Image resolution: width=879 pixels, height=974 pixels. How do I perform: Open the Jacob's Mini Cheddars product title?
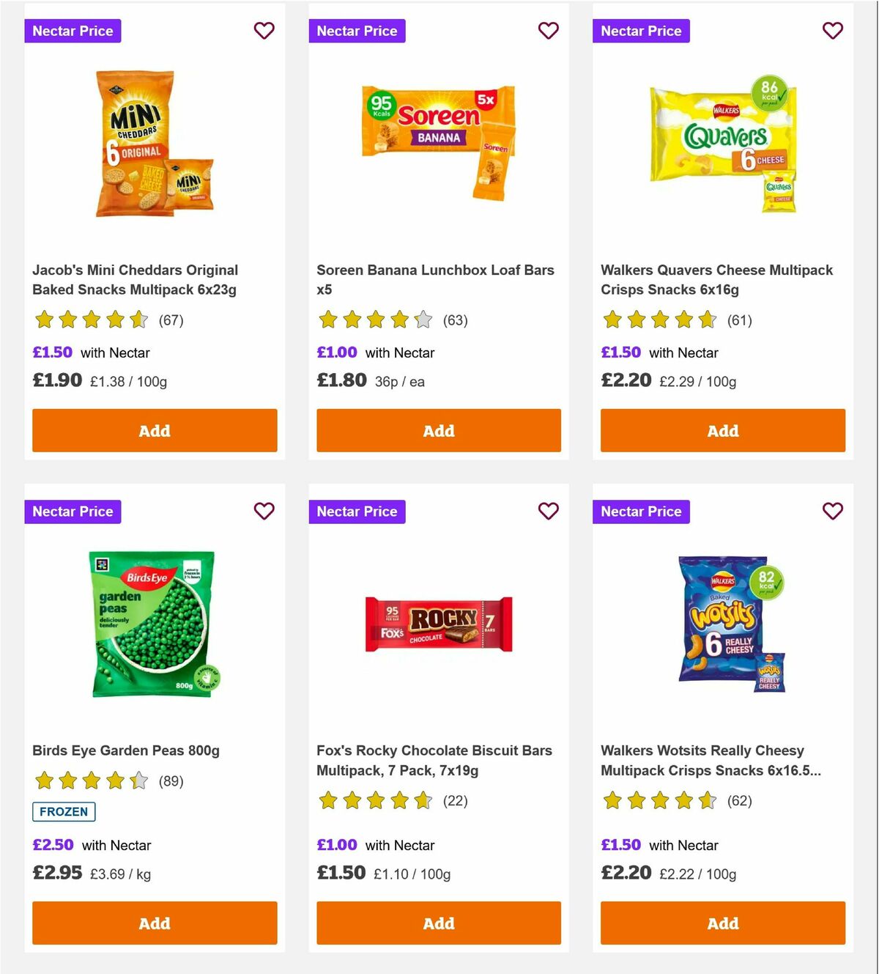135,279
